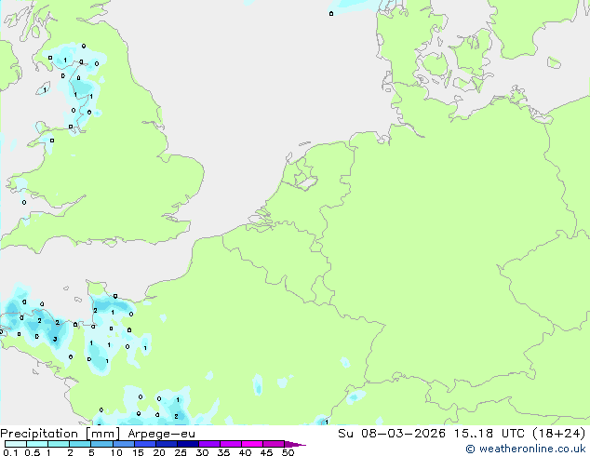The width and height of the screenshot is (590, 456).
Task: Click the legend value '35'
Action: 223,452
